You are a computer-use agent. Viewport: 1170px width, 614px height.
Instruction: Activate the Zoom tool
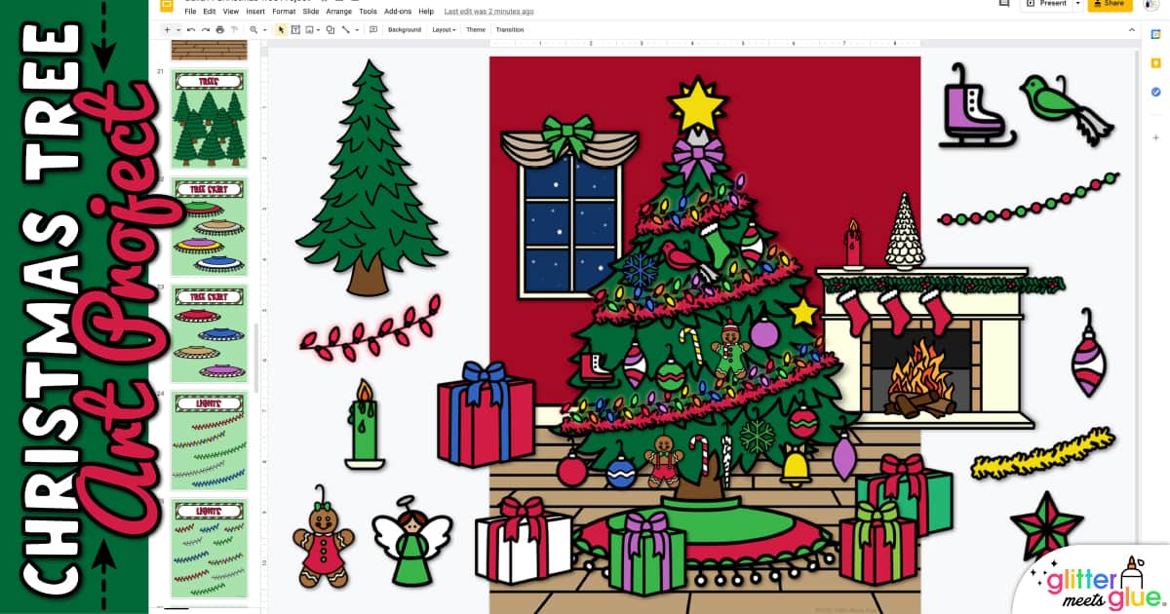click(254, 29)
